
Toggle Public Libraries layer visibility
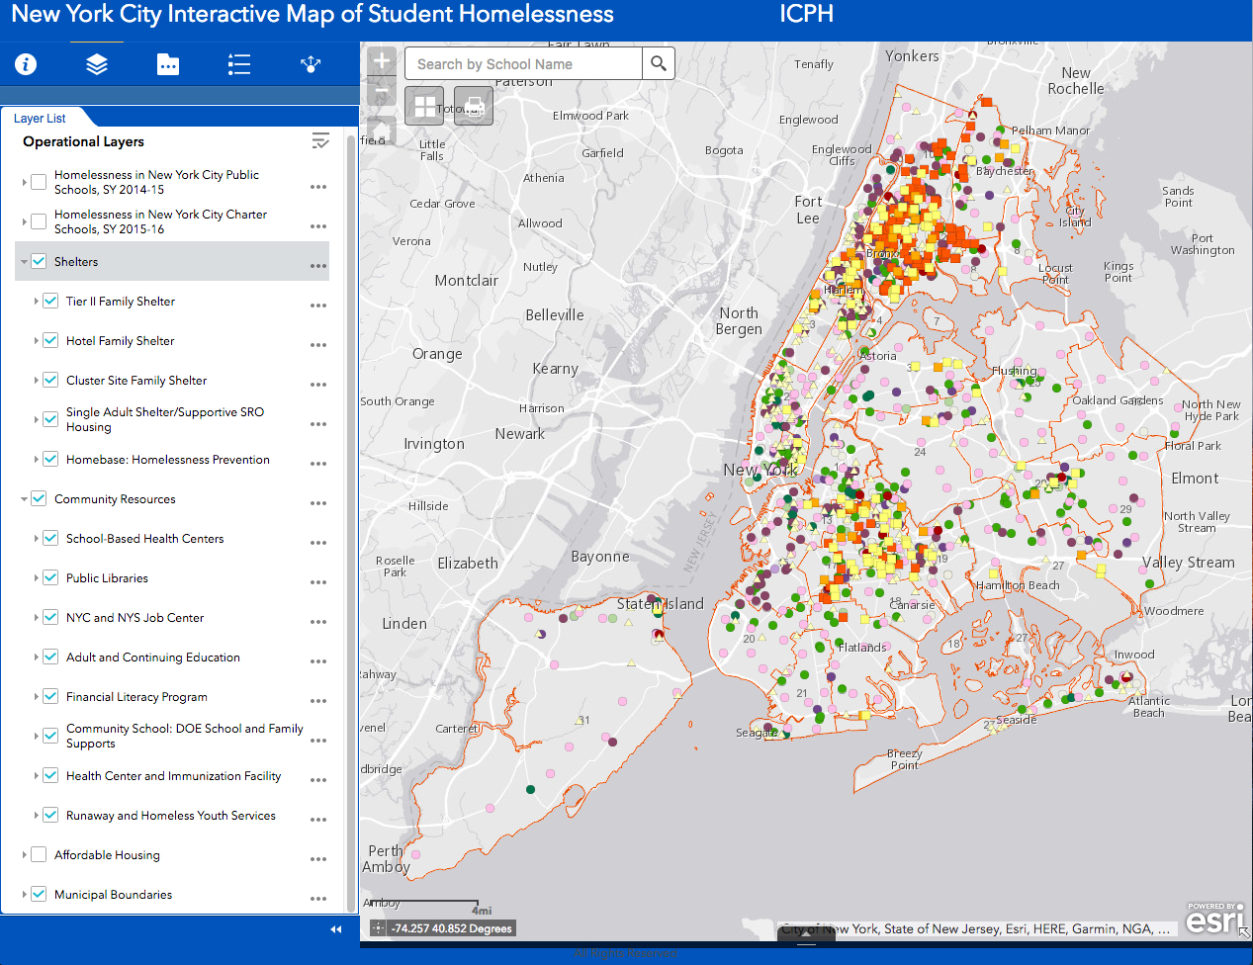51,577
